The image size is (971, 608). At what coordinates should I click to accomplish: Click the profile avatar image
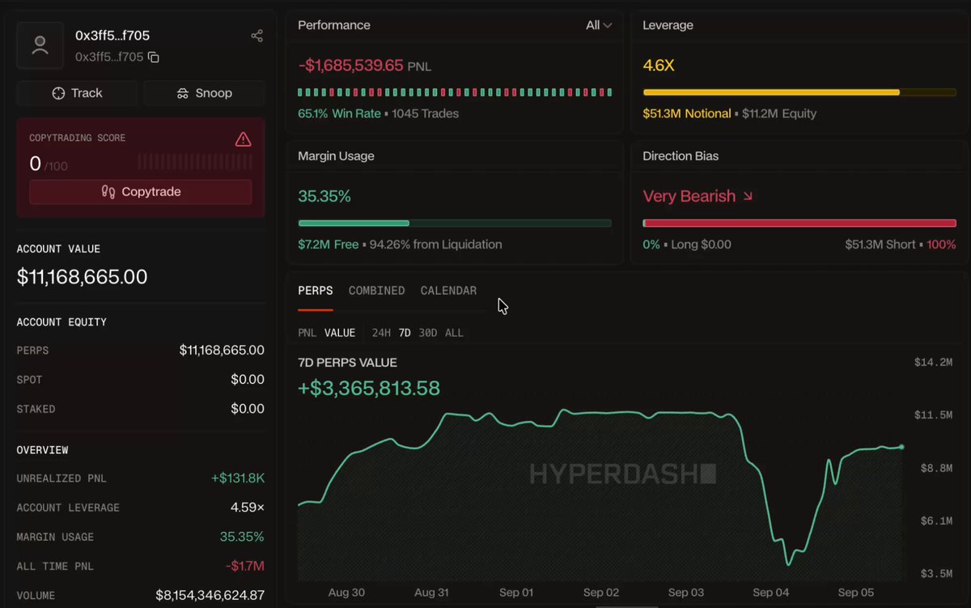click(x=40, y=45)
